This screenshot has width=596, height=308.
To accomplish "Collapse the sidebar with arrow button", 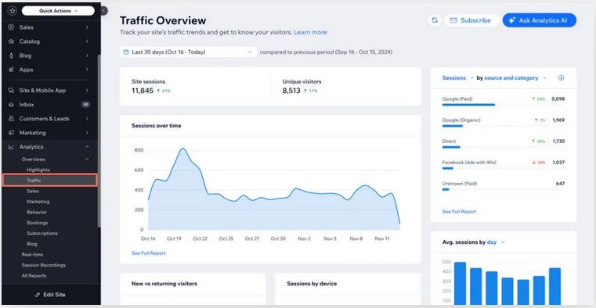I will tap(103, 11).
